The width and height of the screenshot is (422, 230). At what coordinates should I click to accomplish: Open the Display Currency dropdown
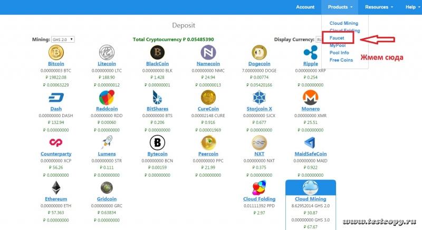pyautogui.click(x=319, y=40)
